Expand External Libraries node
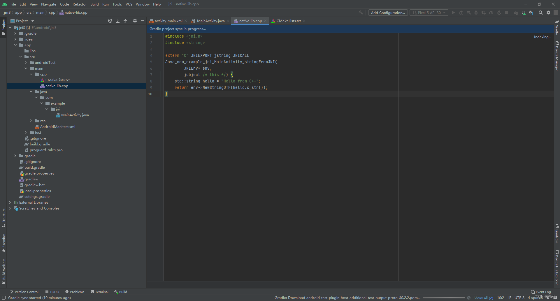The width and height of the screenshot is (560, 301). [10, 203]
